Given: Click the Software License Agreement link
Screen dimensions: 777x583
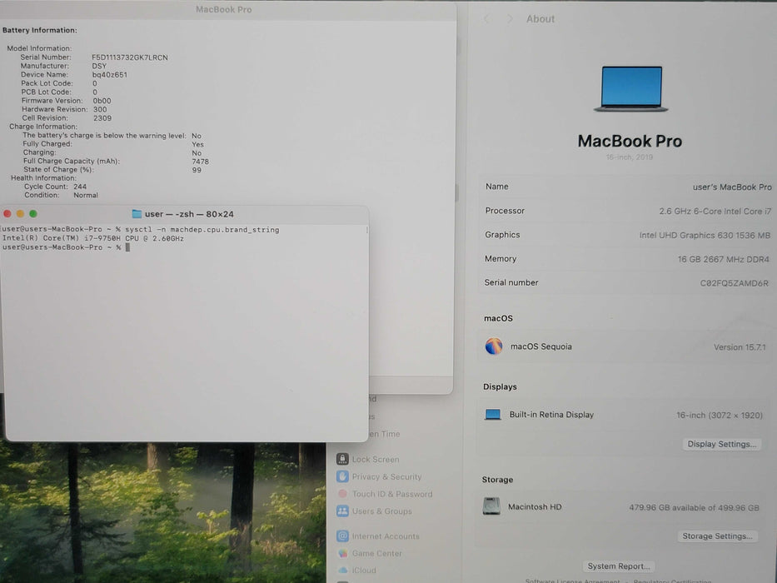Looking at the screenshot, I should click(572, 581).
